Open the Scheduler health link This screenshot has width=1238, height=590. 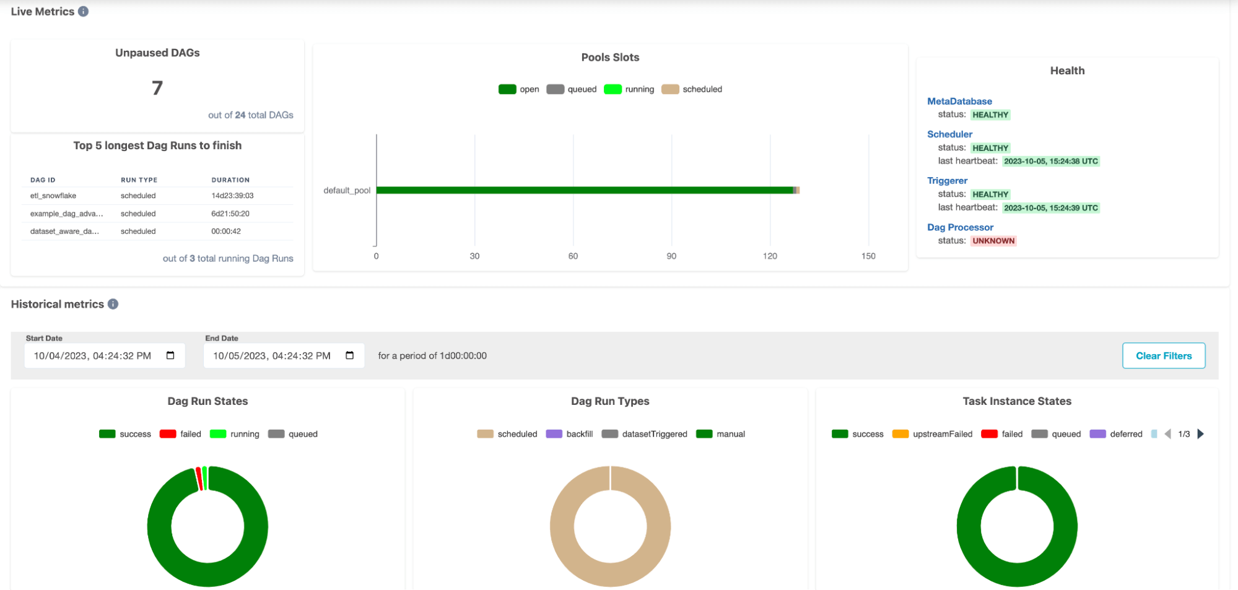point(949,134)
